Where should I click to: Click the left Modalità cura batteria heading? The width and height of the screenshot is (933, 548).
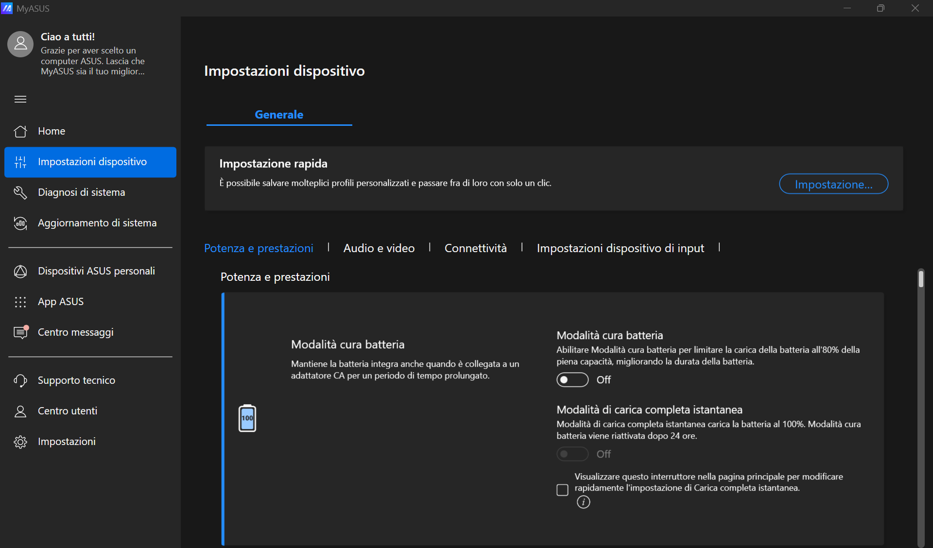pos(347,344)
